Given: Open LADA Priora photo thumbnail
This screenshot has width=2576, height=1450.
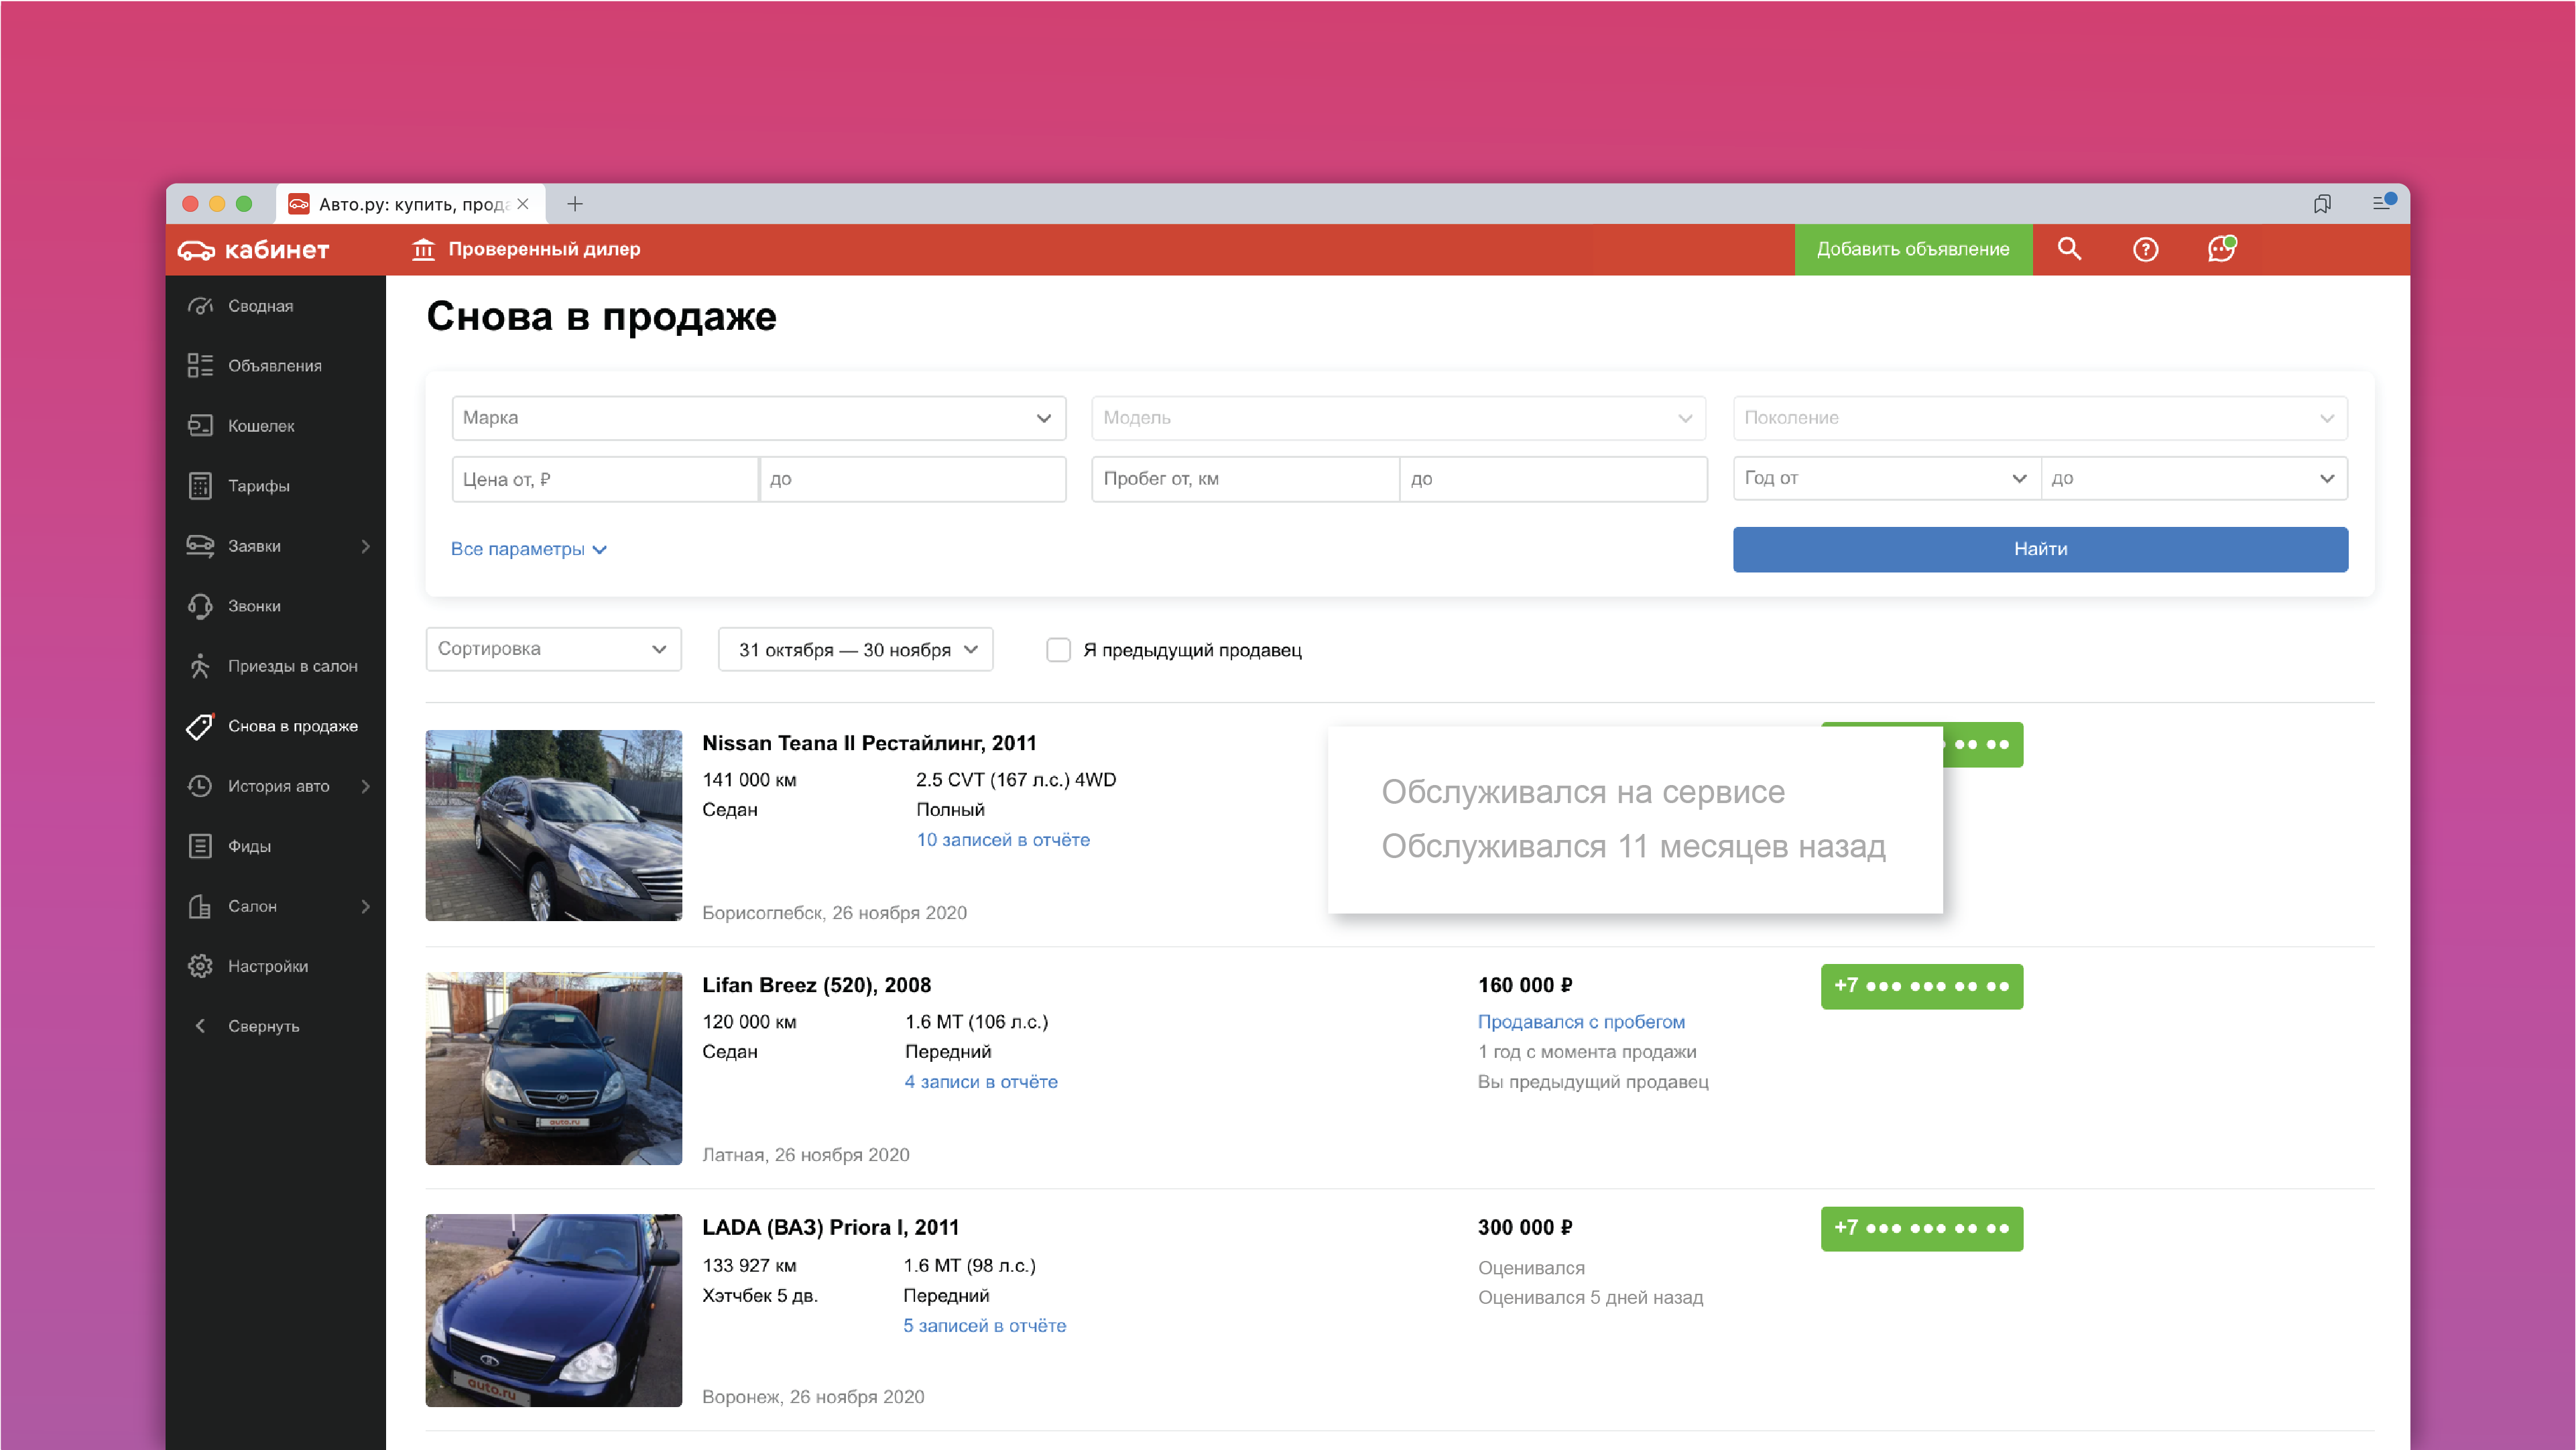Looking at the screenshot, I should tap(554, 1310).
